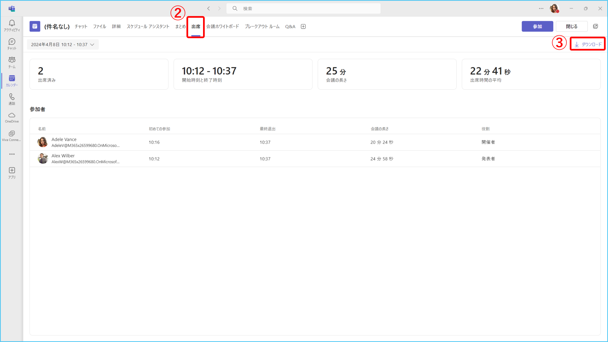Viewport: 608px width, 342px height.
Task: Open Settings and more ellipsis in title bar
Action: click(541, 9)
